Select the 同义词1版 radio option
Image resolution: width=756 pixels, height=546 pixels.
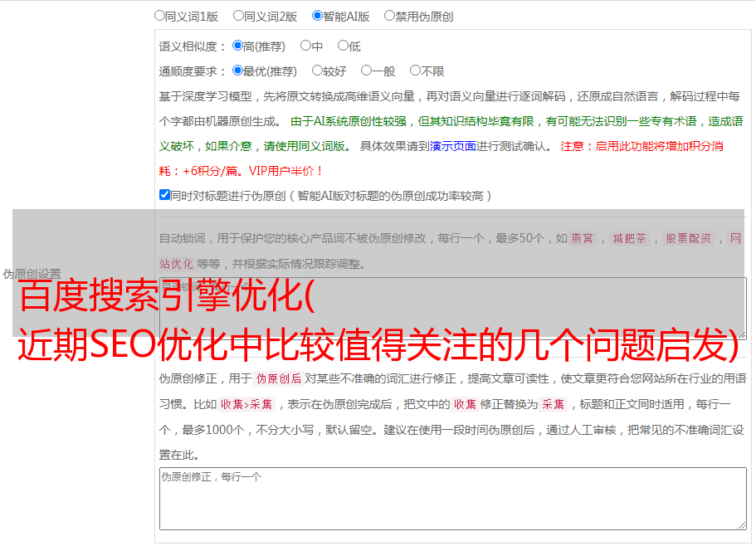[159, 16]
